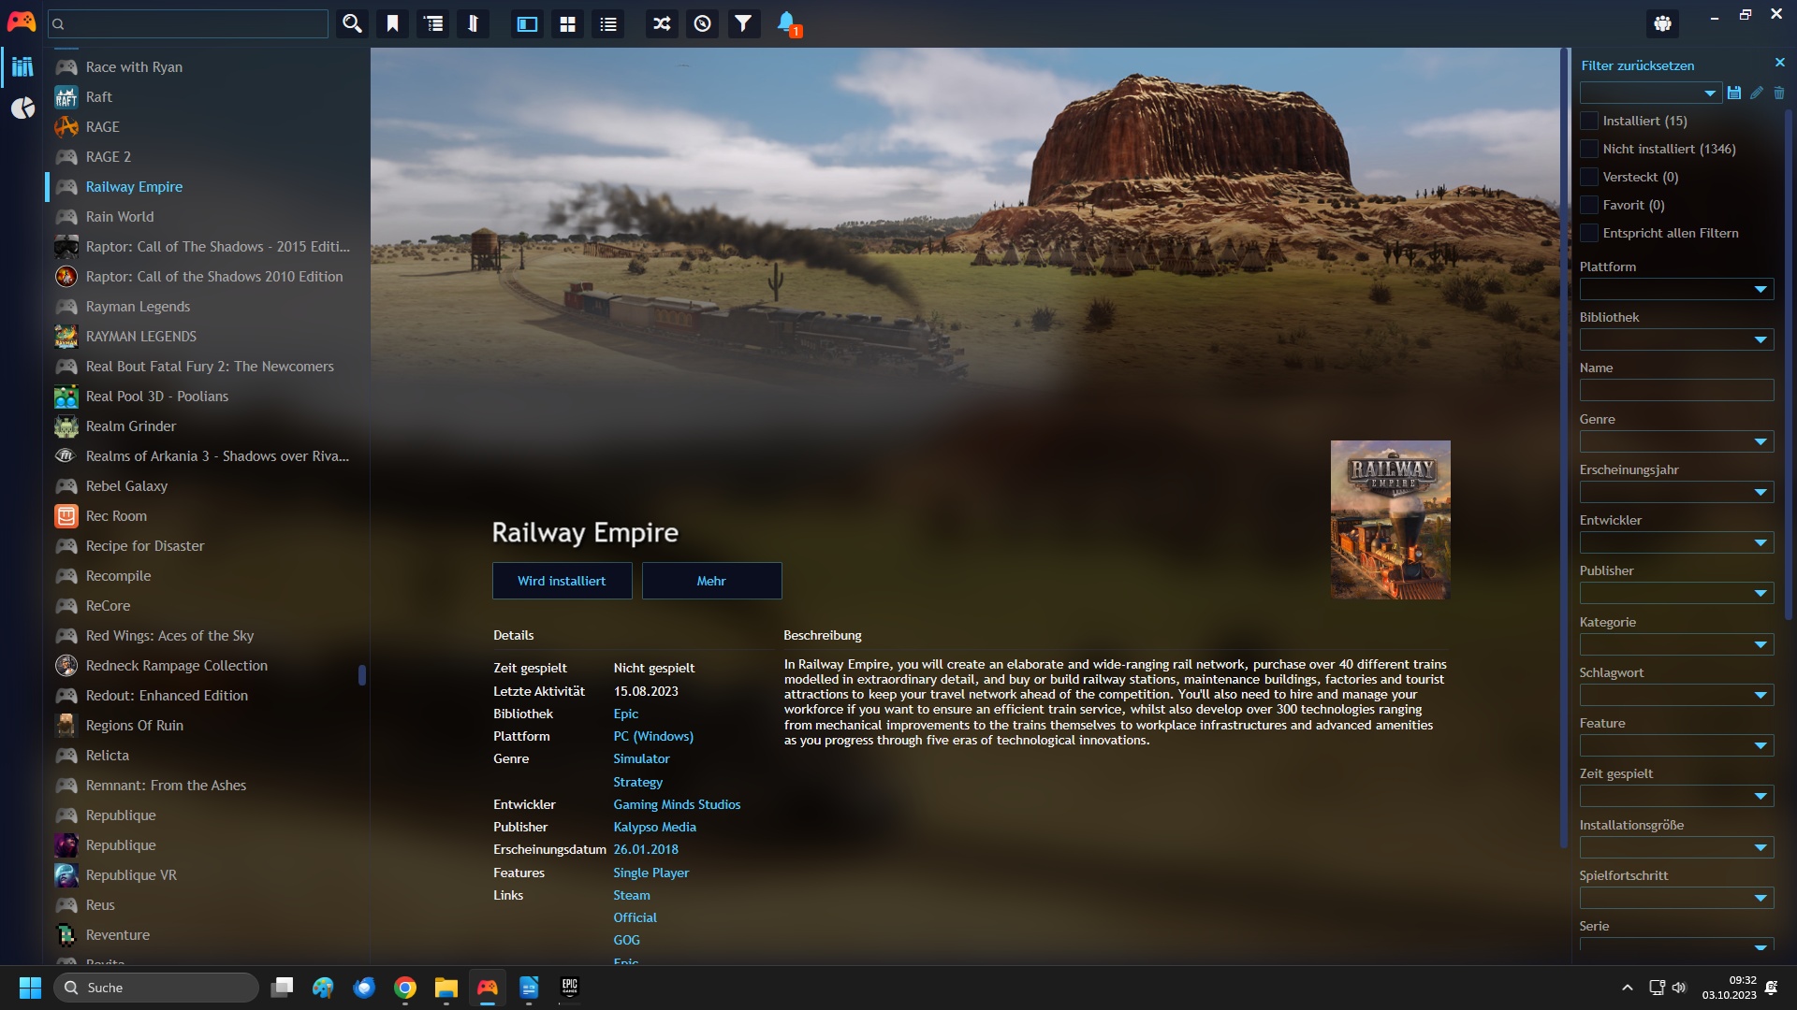Viewport: 1797px width, 1010px height.
Task: Open the Steam link for Railway Empire
Action: [631, 895]
